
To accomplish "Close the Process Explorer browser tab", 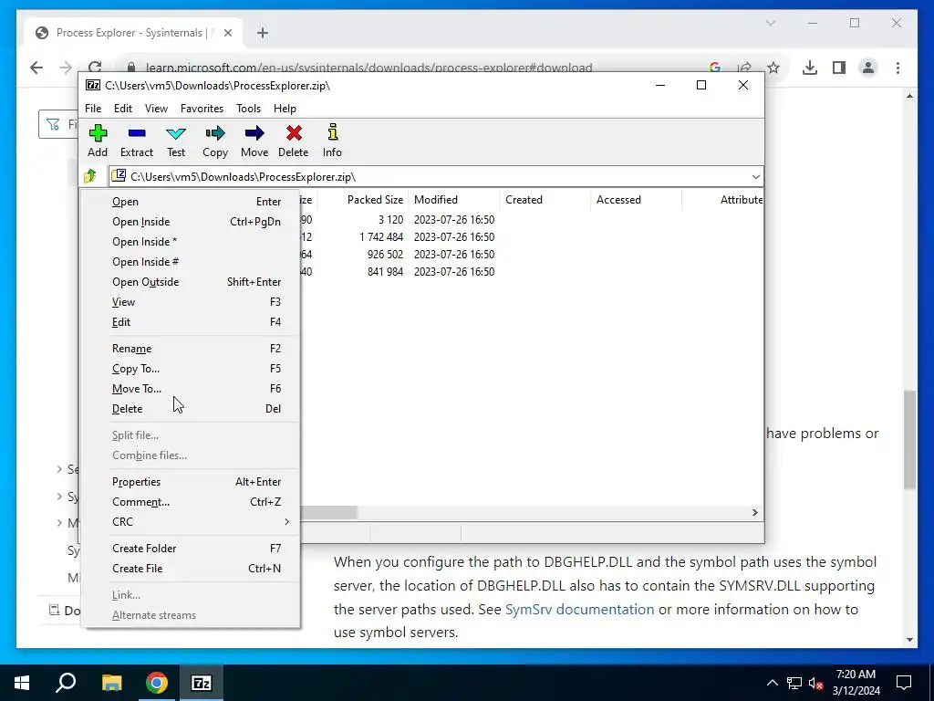I will pyautogui.click(x=227, y=33).
